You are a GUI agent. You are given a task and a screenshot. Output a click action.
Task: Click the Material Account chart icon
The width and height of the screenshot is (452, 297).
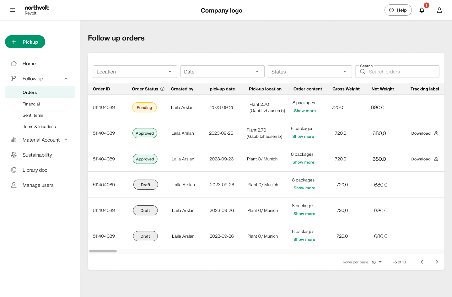point(14,140)
